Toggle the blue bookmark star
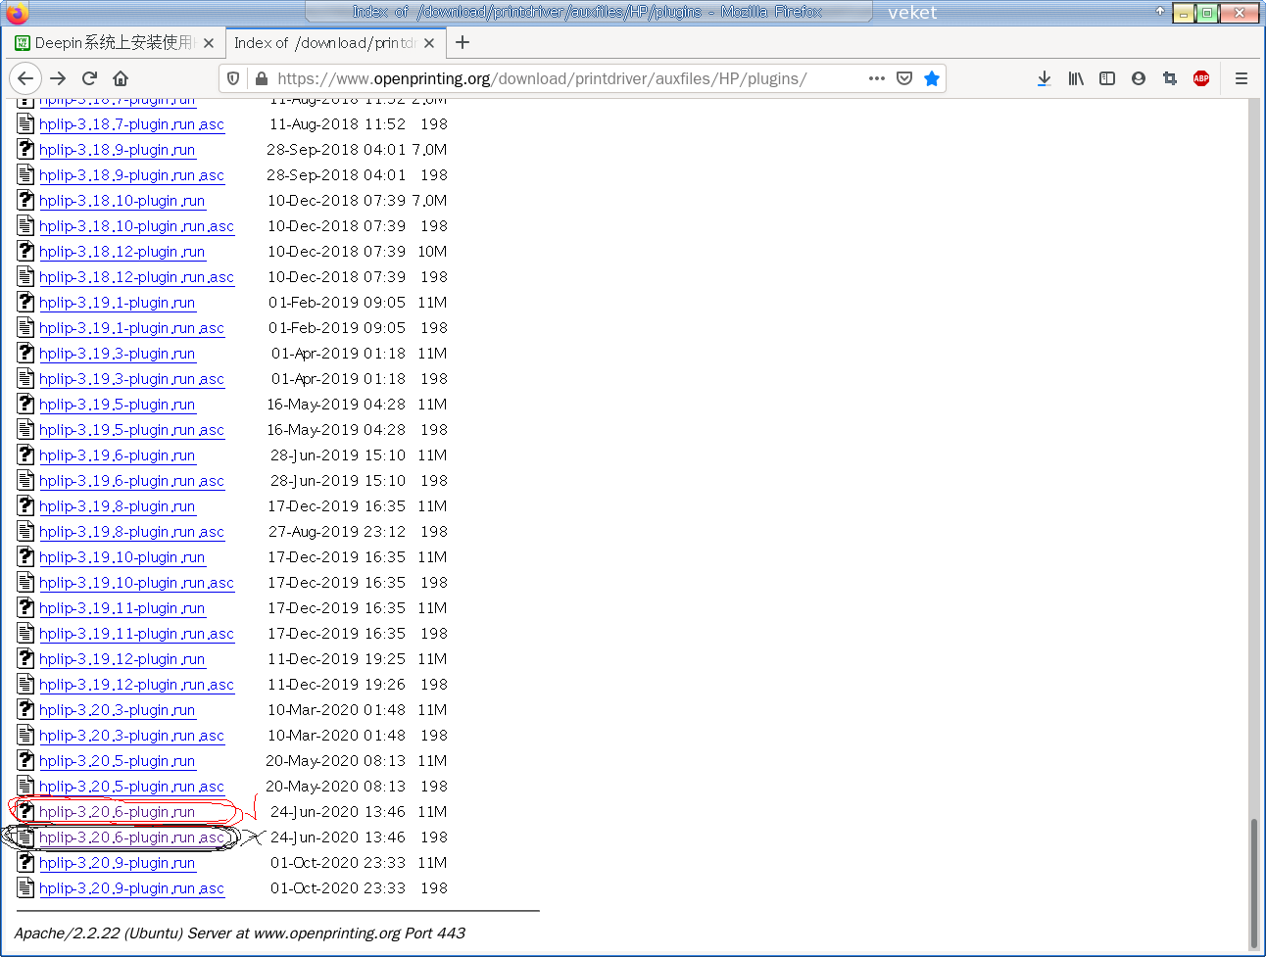Screen dimensions: 1266x957 coord(932,78)
